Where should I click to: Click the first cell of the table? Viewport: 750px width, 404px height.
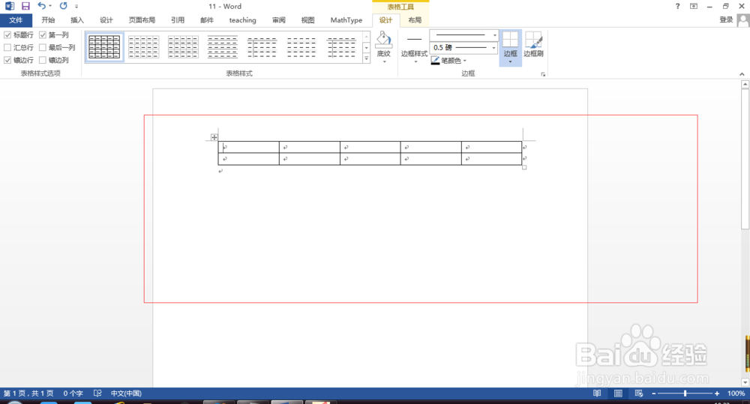tap(249, 147)
